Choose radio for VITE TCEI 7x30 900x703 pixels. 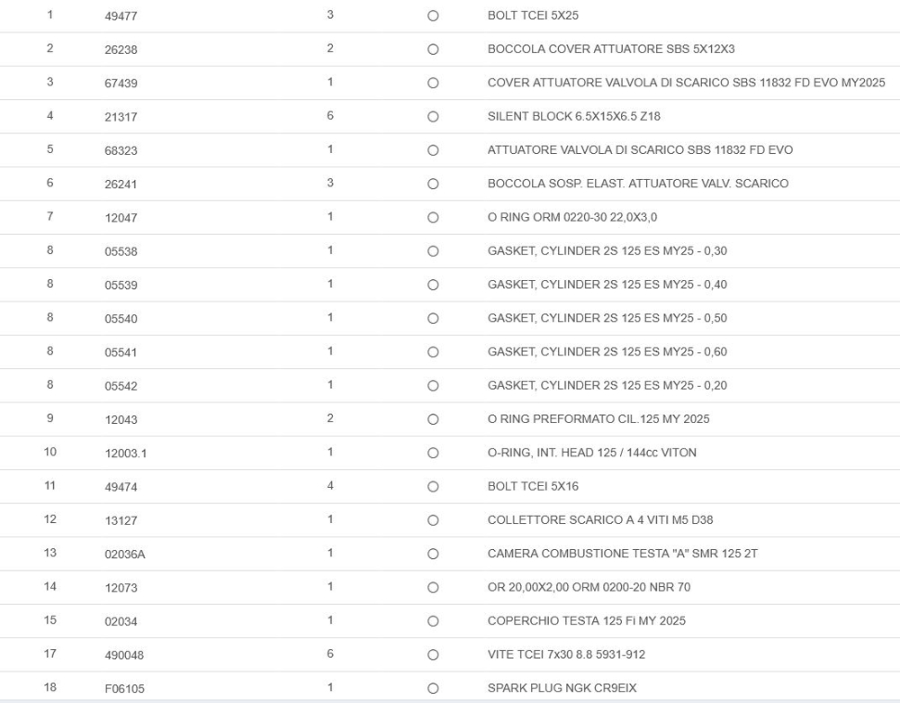coord(433,654)
